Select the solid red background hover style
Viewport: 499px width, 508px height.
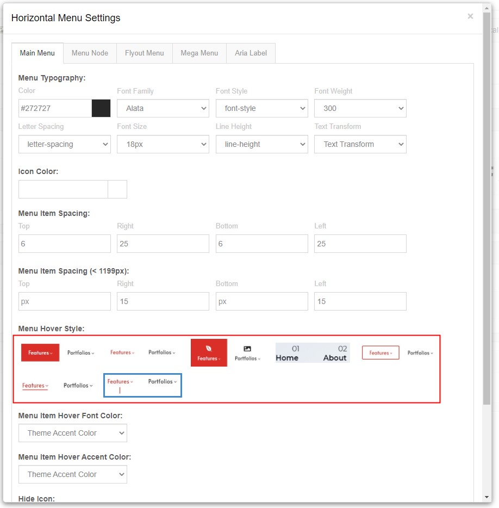(58, 352)
